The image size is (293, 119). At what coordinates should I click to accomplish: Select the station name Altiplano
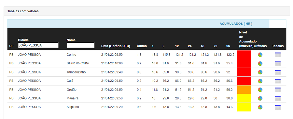point(73,107)
